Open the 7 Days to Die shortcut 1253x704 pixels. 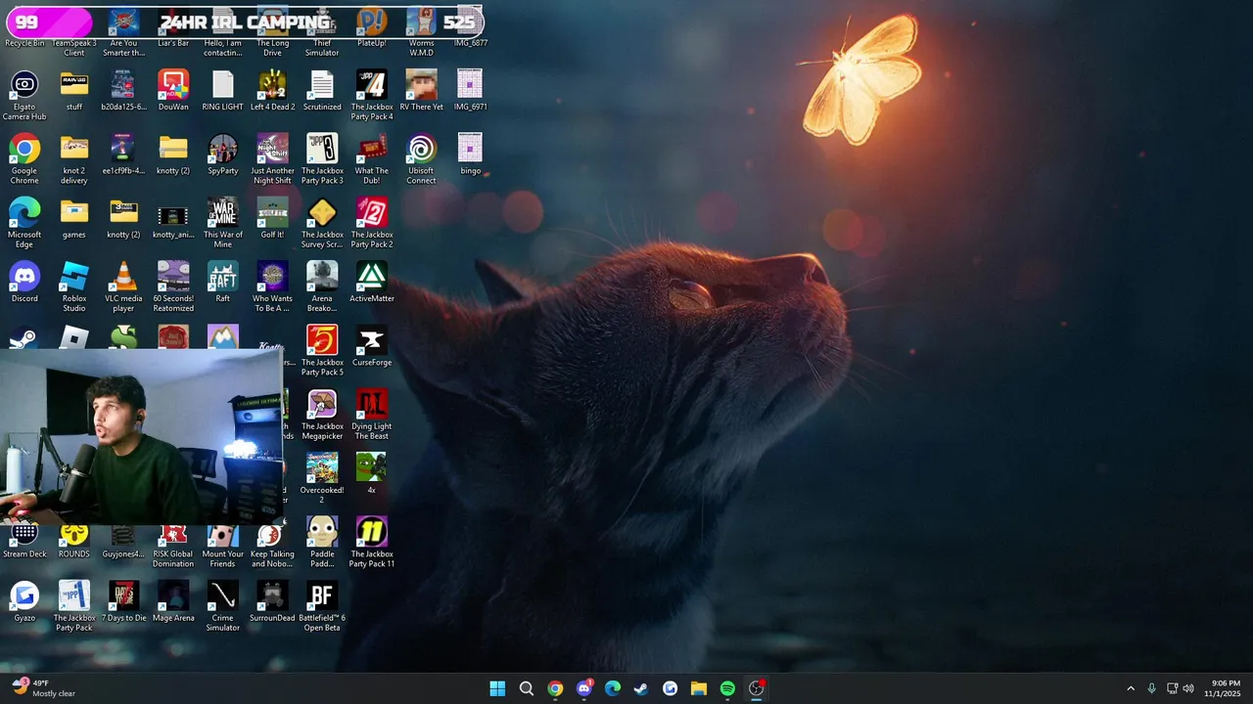(123, 601)
